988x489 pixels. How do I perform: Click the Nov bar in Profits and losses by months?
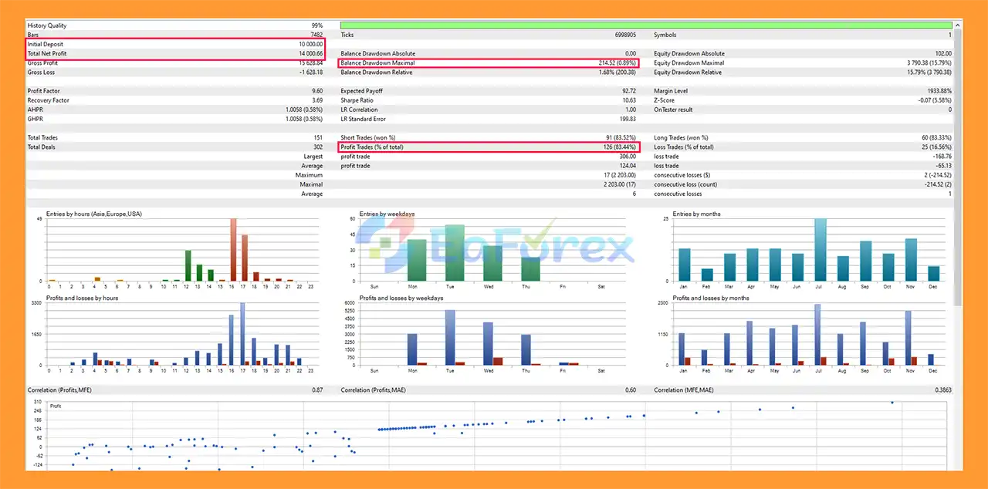(908, 338)
